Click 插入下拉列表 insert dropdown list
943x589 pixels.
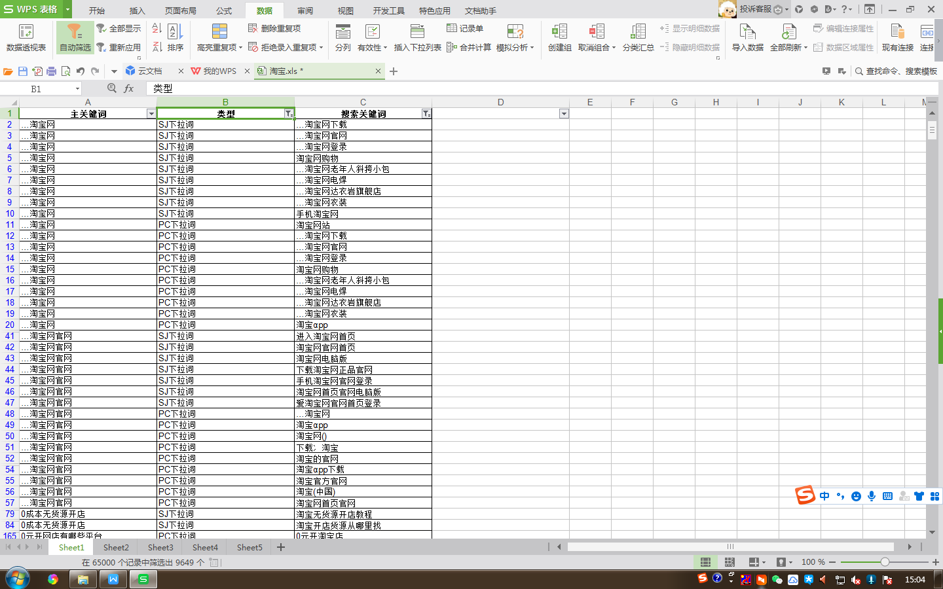tap(417, 38)
